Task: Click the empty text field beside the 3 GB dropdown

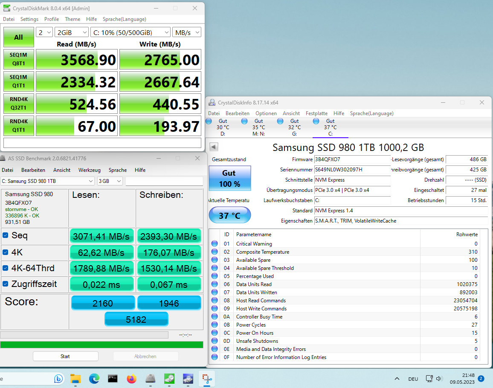Action: point(164,181)
